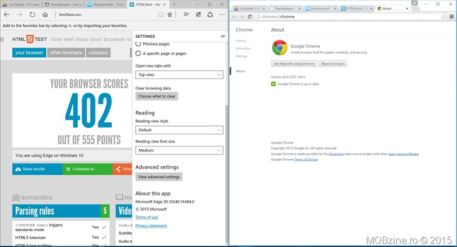Select 'your browser' tab on HTML5test

pyautogui.click(x=29, y=53)
